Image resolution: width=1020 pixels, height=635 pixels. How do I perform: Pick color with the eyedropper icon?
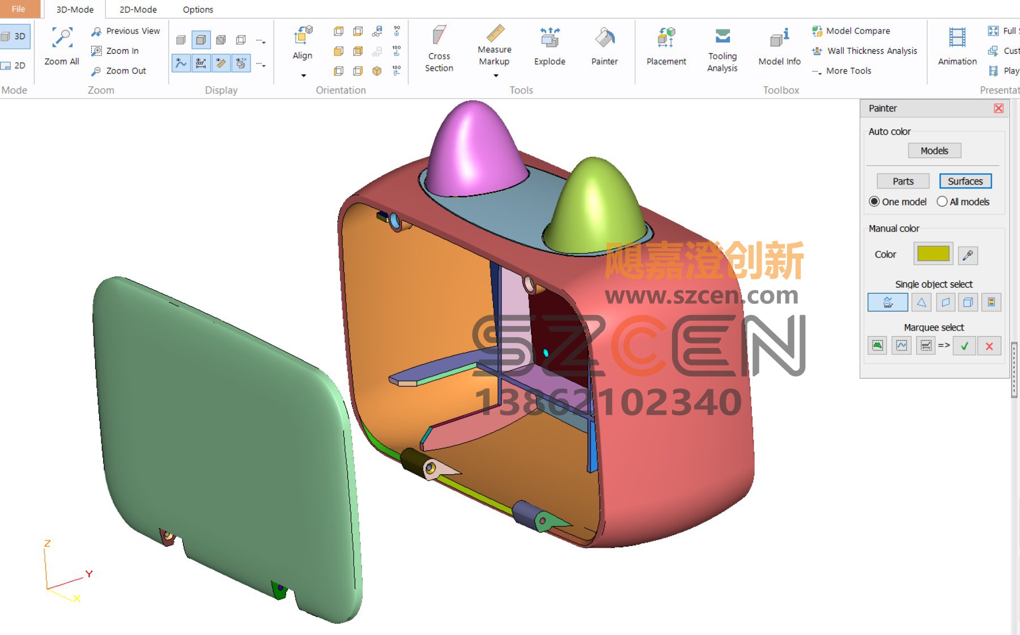pyautogui.click(x=968, y=255)
